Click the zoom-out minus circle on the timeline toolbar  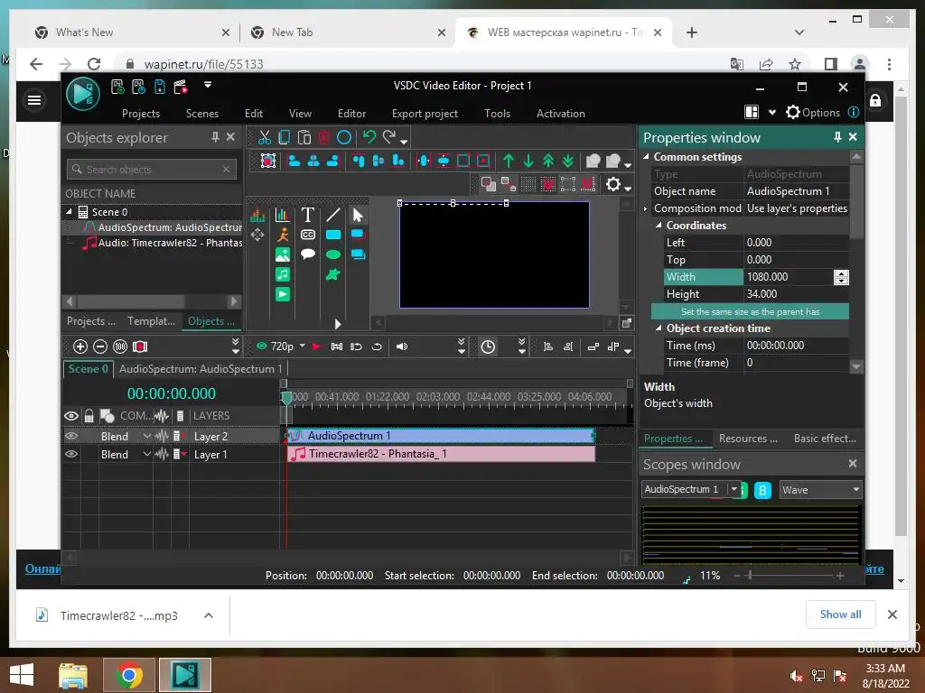pyautogui.click(x=100, y=346)
